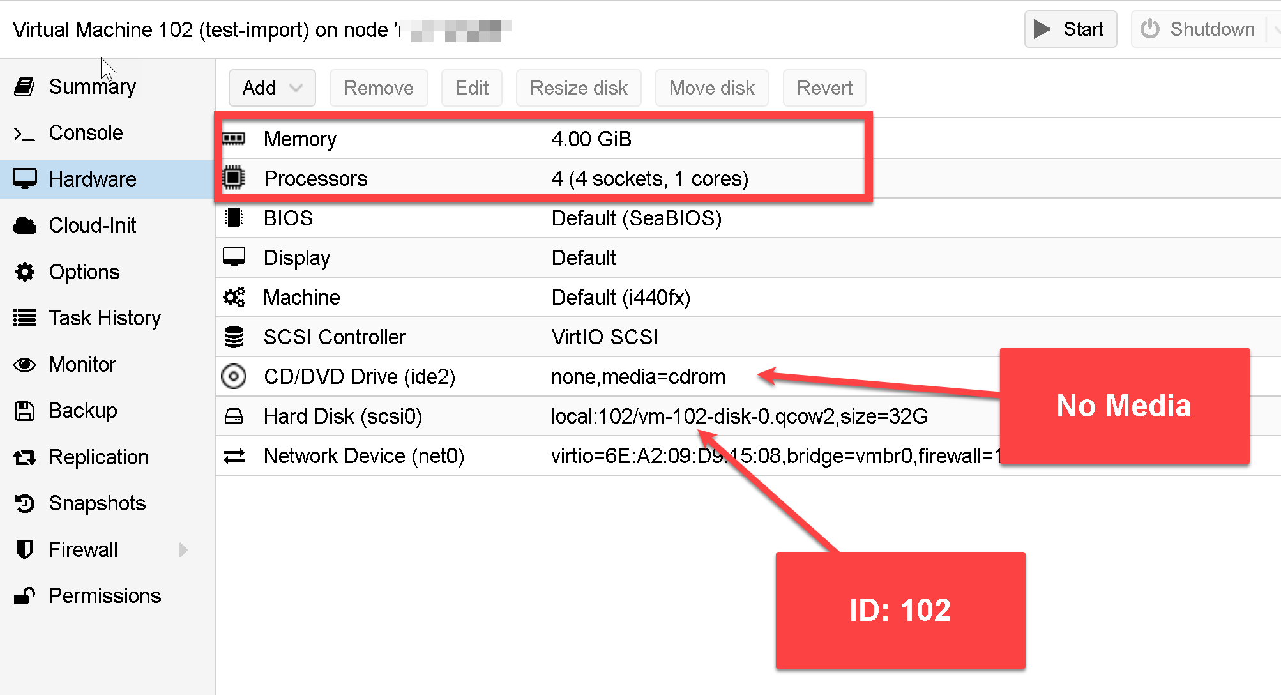This screenshot has width=1281, height=695.
Task: Click the BIOS icon
Action: [234, 218]
